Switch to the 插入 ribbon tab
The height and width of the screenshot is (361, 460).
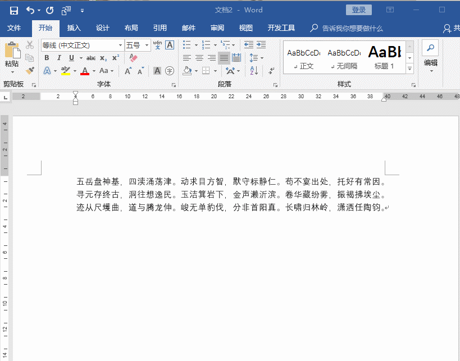pos(75,28)
